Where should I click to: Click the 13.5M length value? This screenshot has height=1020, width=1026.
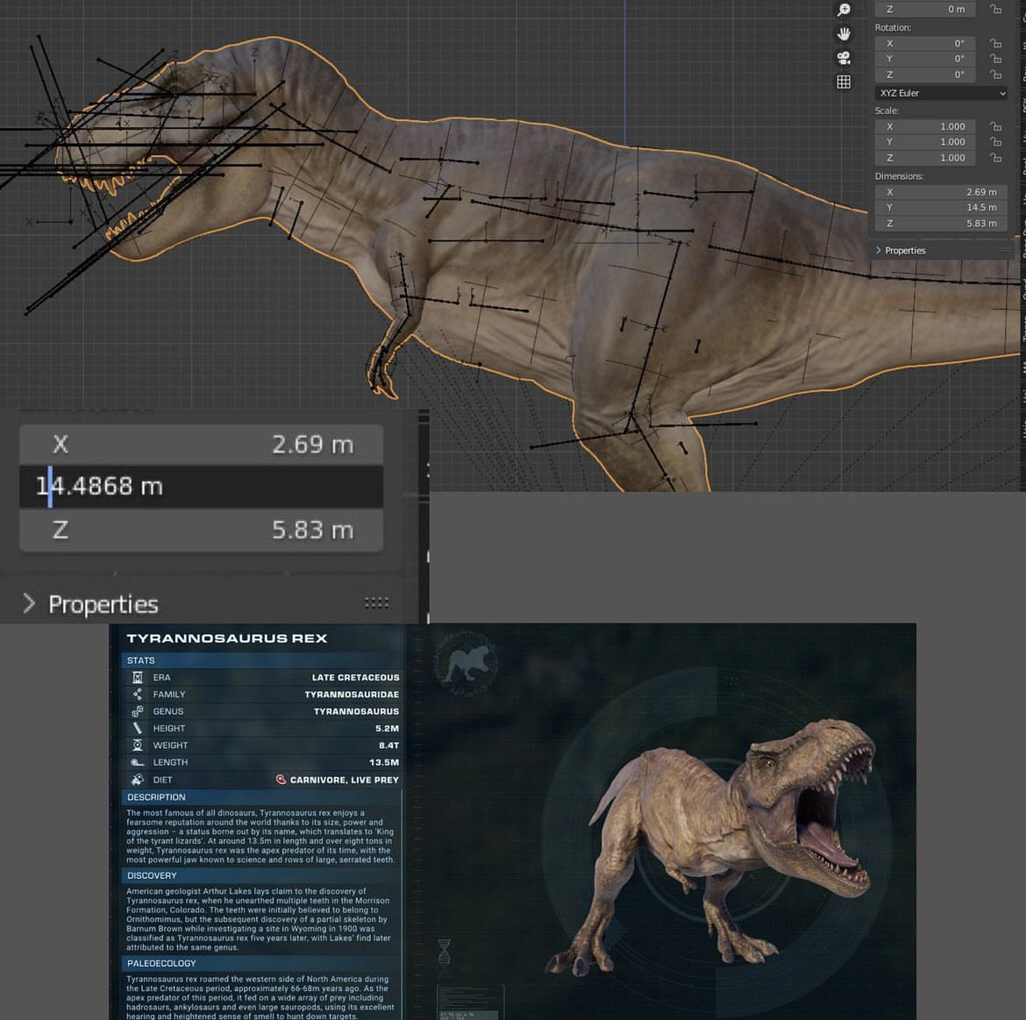384,762
